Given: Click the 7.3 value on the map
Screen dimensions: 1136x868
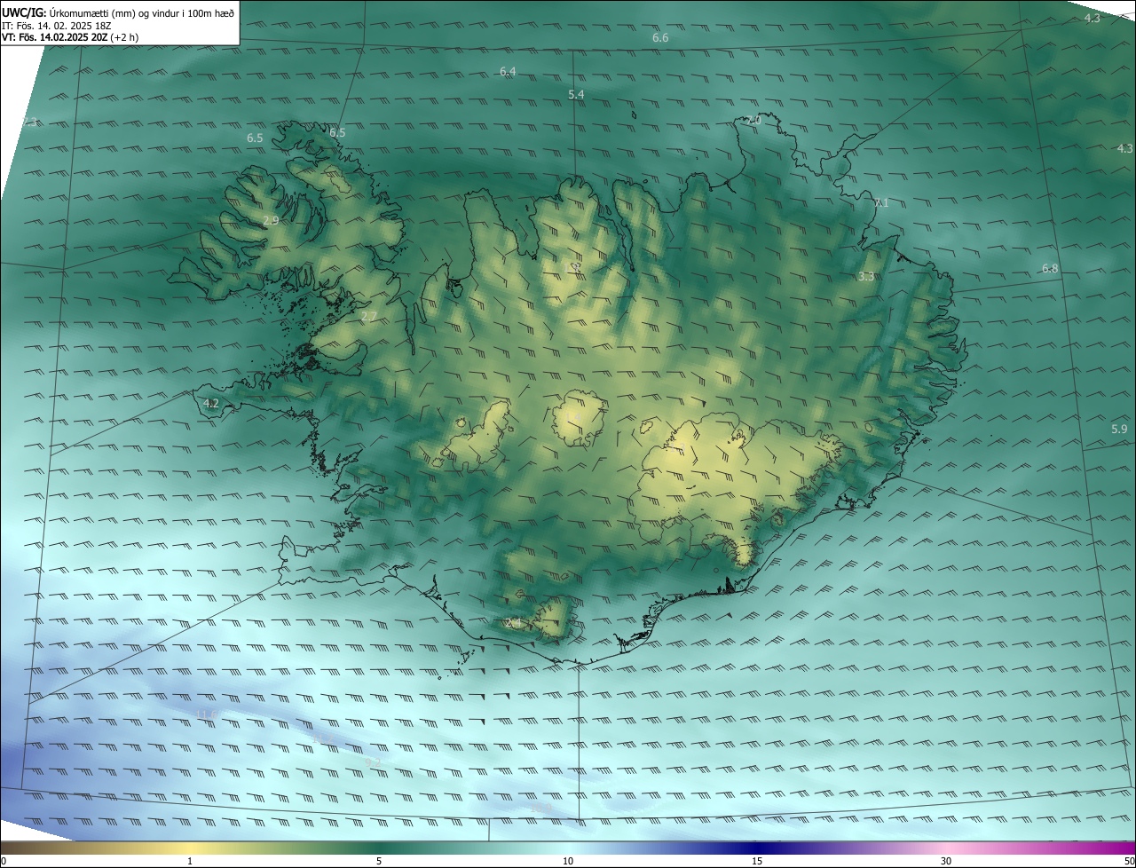Looking at the screenshot, I should click(30, 122).
